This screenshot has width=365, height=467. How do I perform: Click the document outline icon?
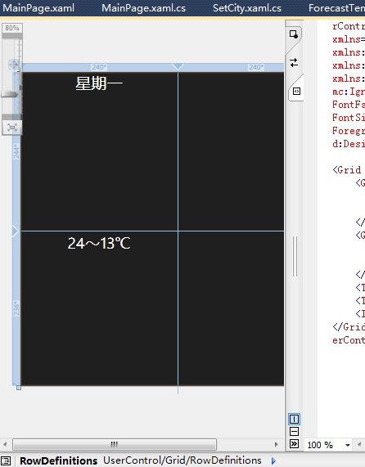(6, 460)
